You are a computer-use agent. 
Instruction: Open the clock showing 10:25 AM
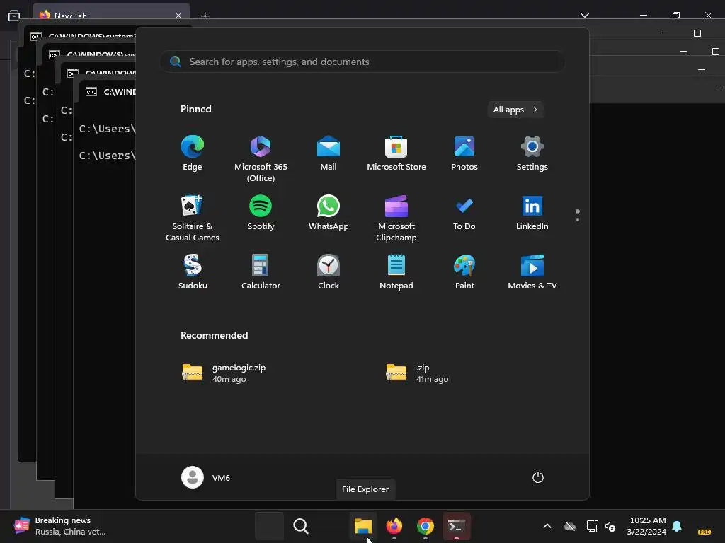pyautogui.click(x=647, y=526)
